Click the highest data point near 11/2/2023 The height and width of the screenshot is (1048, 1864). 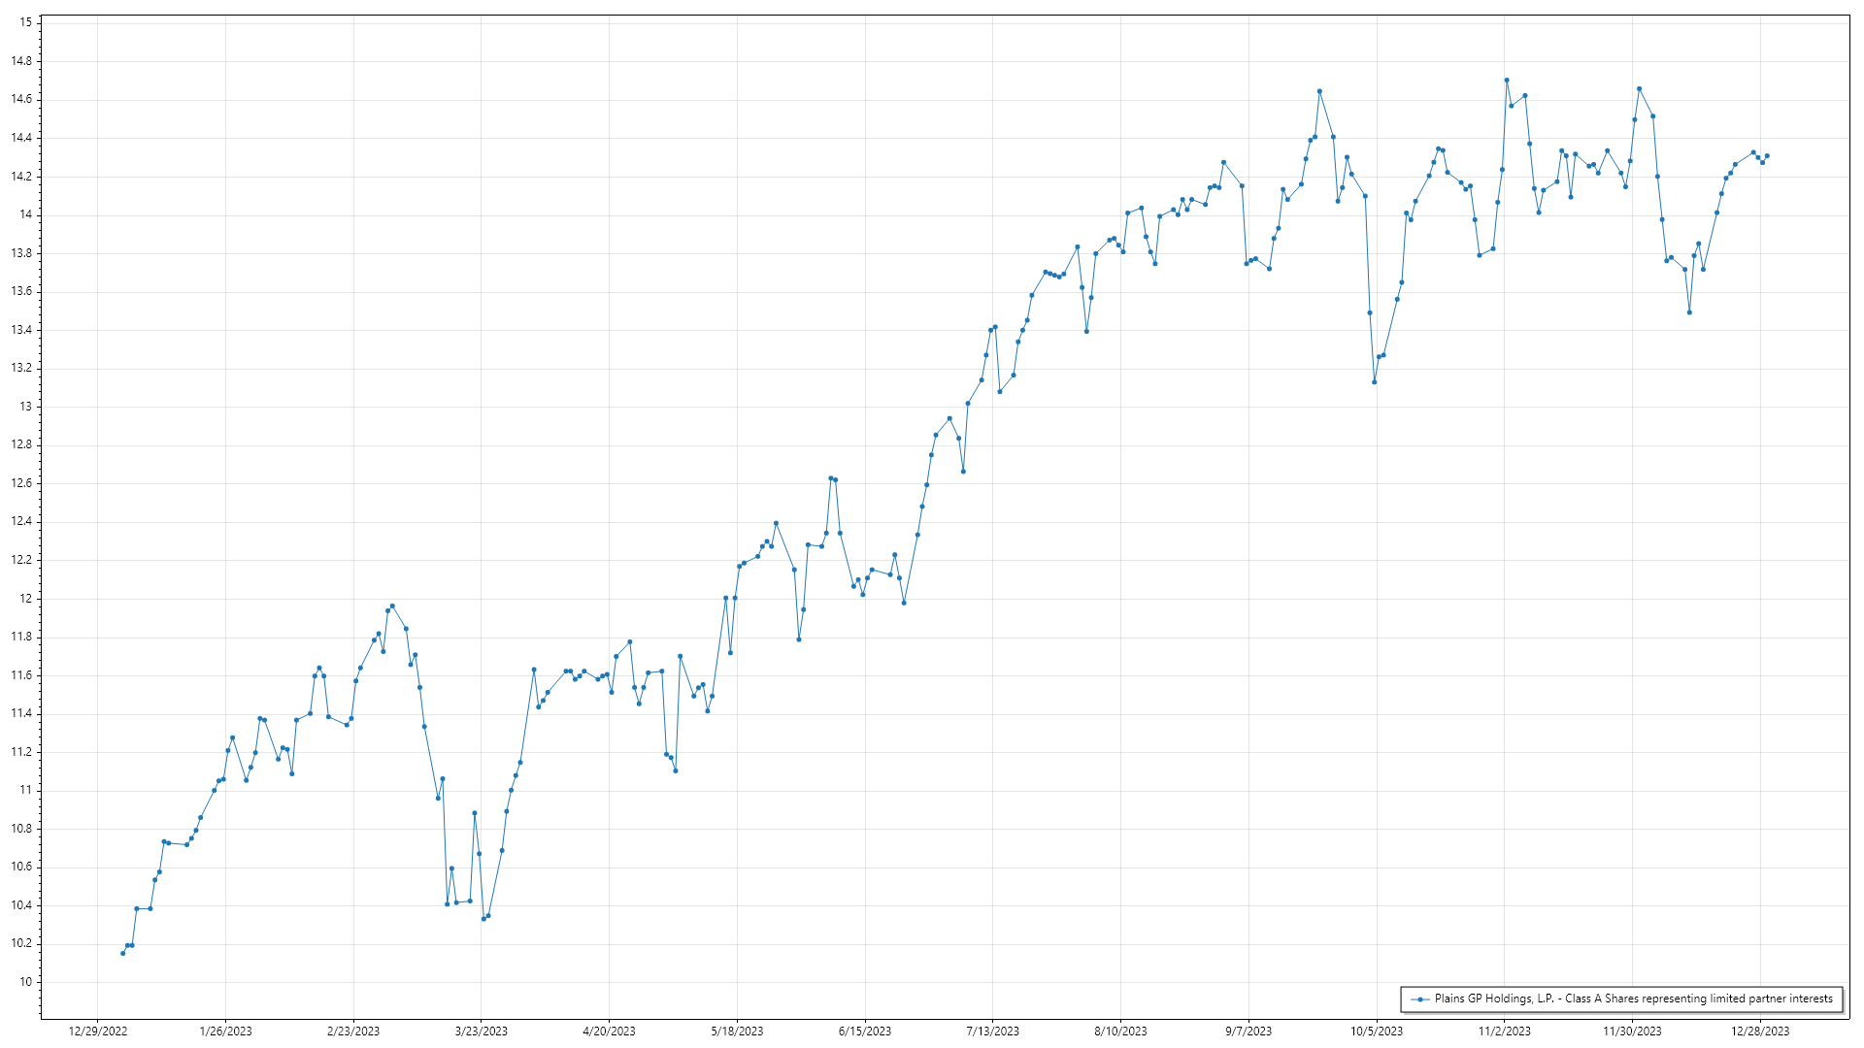[x=1507, y=81]
